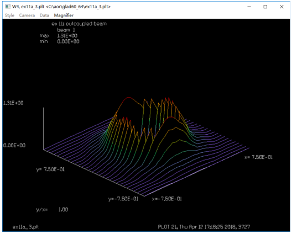Click the y=-7.50E-01 axis label
The height and width of the screenshot is (234, 292).
point(123,199)
